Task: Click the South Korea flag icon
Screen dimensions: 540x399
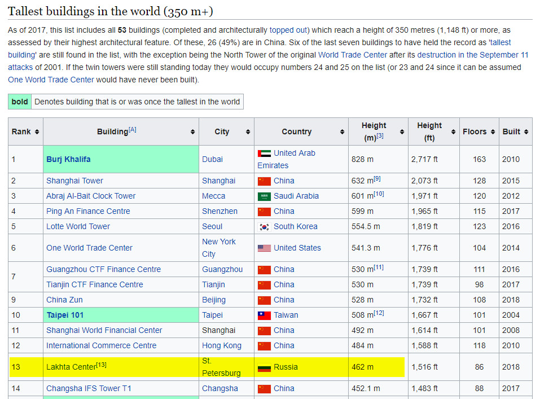Action: (x=264, y=227)
